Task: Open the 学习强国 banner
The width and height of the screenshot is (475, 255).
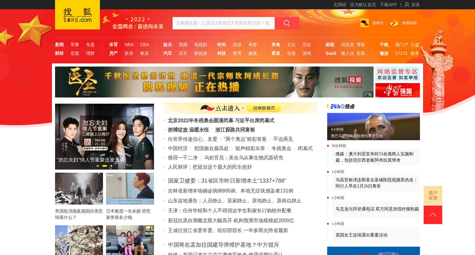Action: coord(398,90)
